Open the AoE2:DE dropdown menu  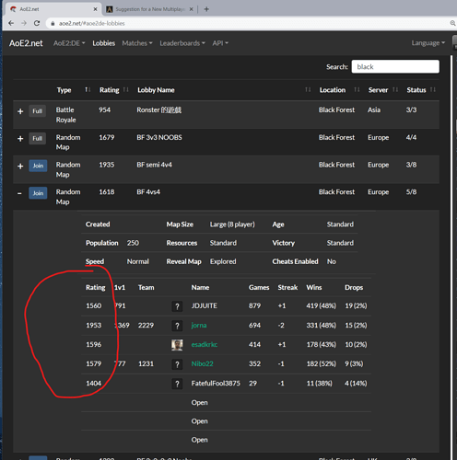pyautogui.click(x=69, y=43)
